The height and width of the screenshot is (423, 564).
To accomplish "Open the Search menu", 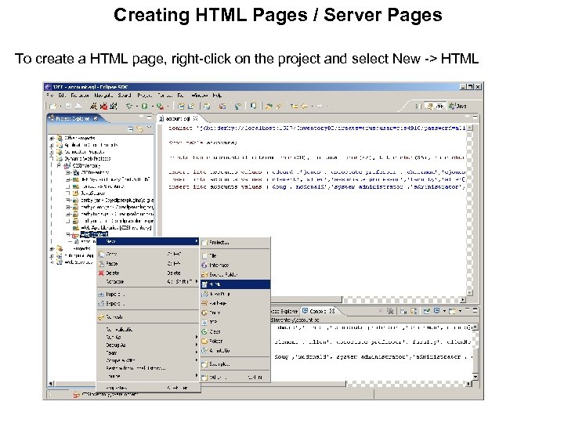I will pyautogui.click(x=124, y=96).
